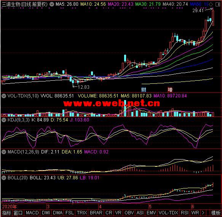The height and width of the screenshot is (217, 222).
Task: Switch to the RSI indicator tab
Action: pyautogui.click(x=185, y=213)
